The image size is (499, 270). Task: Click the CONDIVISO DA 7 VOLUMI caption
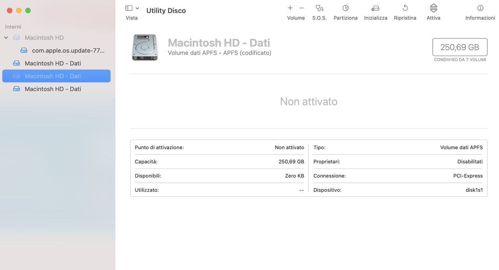point(460,60)
